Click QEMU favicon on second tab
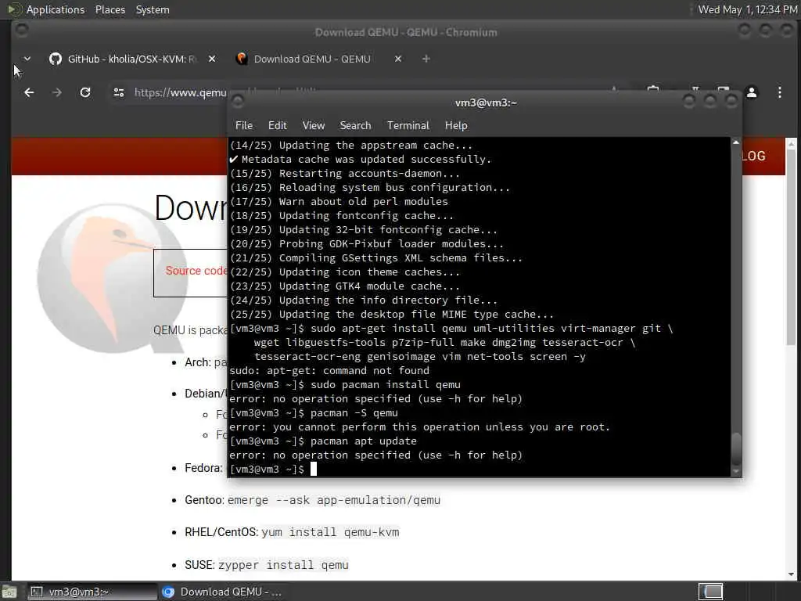Screen dimensions: 801x601 point(242,59)
